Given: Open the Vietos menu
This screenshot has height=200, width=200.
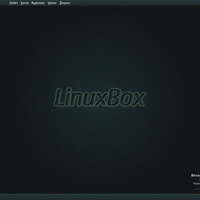Looking at the screenshot, I should tap(52, 3).
